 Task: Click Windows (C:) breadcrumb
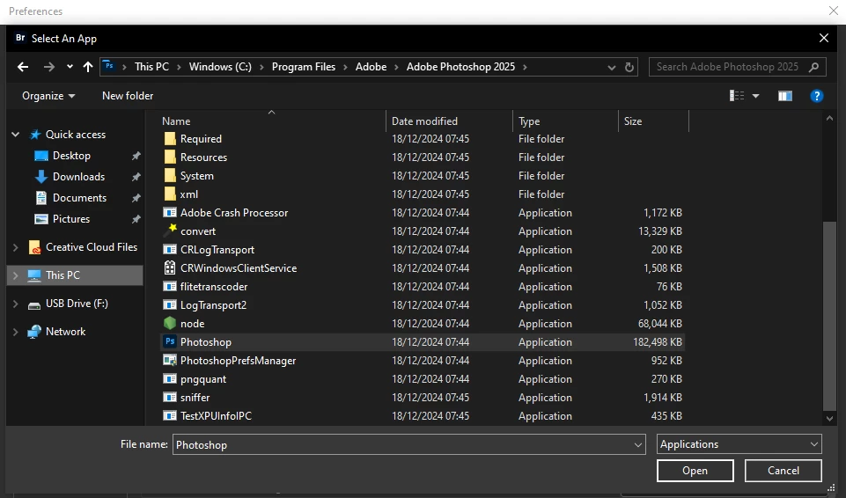click(220, 67)
